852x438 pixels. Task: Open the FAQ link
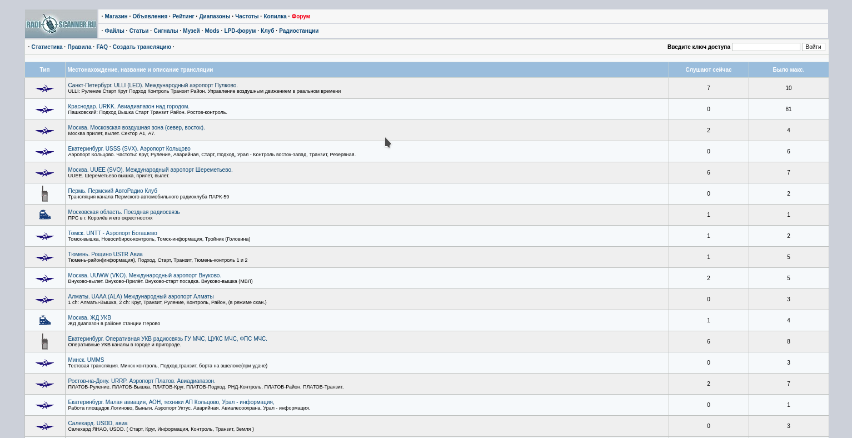click(102, 47)
